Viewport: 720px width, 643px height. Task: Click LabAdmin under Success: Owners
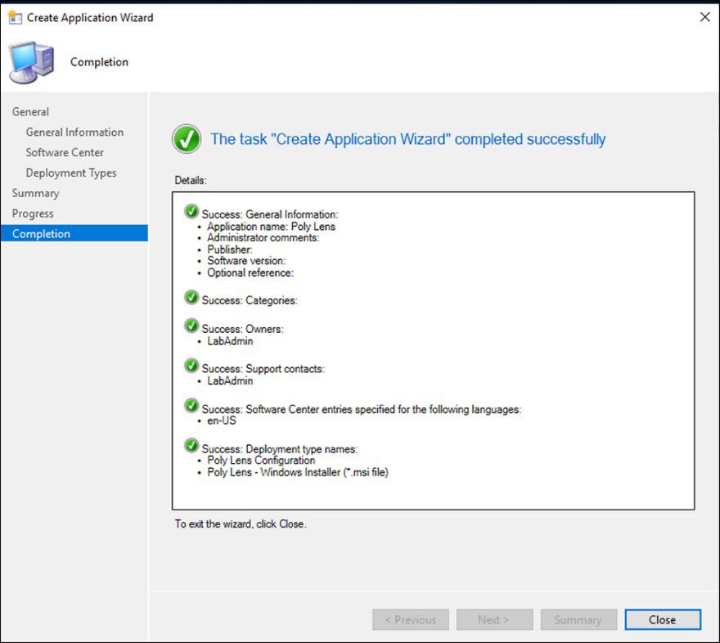click(x=230, y=341)
